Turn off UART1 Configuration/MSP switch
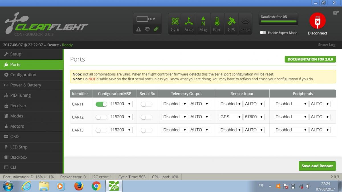Image resolution: width=342 pixels, height=192 pixels. (x=101, y=104)
